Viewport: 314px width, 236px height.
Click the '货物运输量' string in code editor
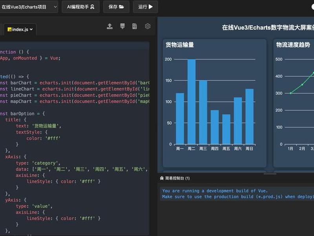tap(46, 126)
